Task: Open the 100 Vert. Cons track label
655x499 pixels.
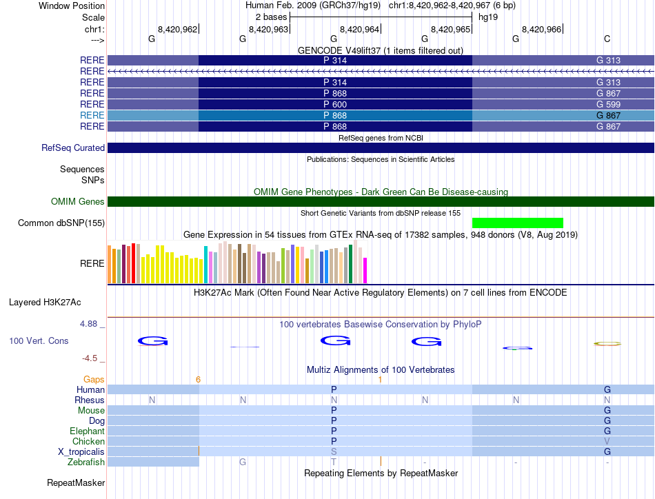Action: click(x=39, y=340)
